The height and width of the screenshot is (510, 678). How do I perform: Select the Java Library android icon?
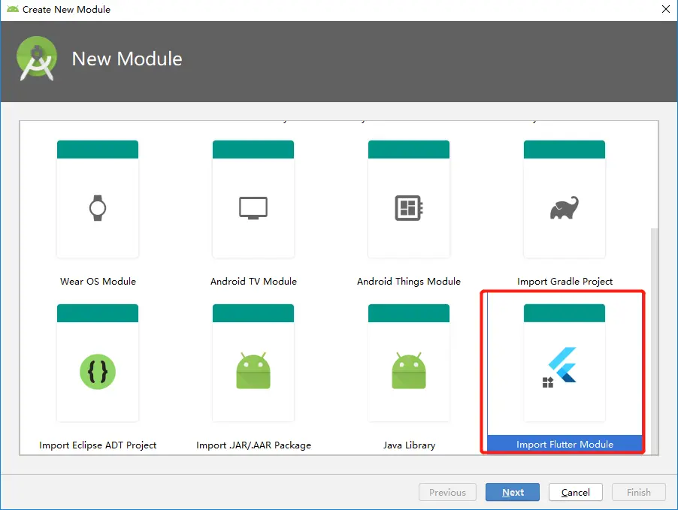click(x=409, y=370)
